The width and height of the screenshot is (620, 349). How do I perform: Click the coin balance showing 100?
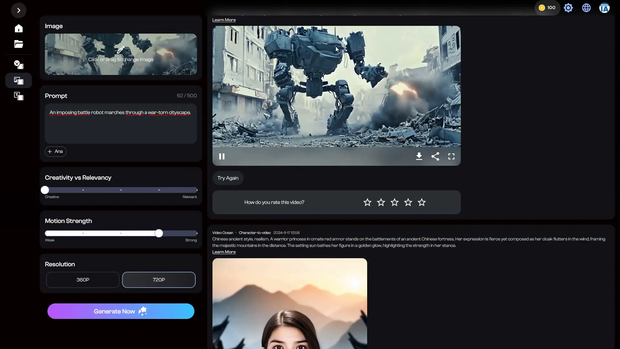tap(547, 8)
